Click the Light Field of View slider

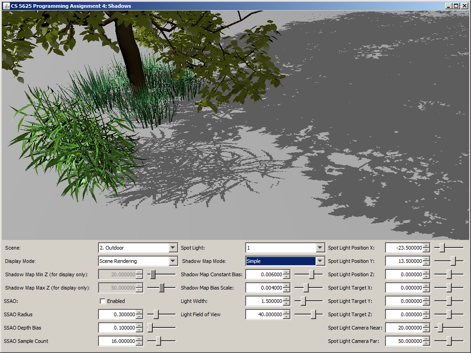click(x=314, y=315)
